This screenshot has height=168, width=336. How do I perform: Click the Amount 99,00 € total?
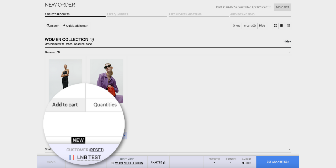pos(247,163)
